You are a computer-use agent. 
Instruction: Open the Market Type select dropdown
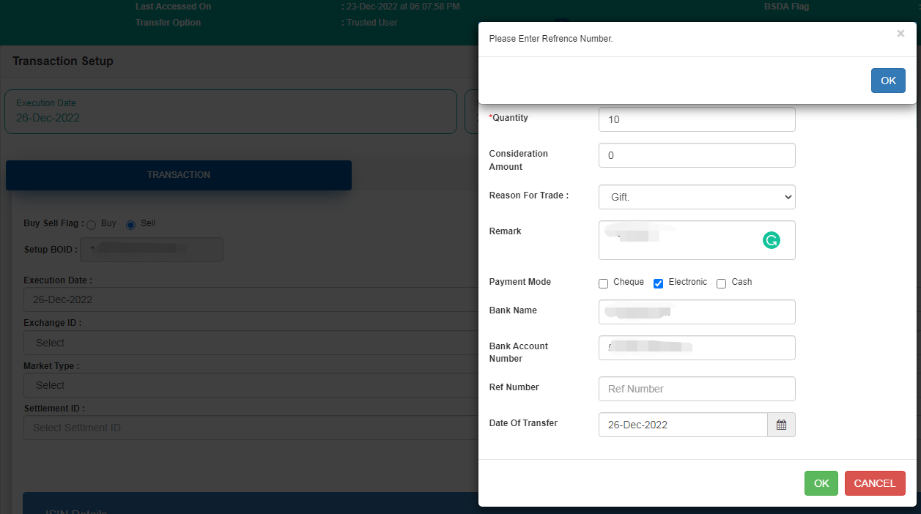(x=251, y=385)
